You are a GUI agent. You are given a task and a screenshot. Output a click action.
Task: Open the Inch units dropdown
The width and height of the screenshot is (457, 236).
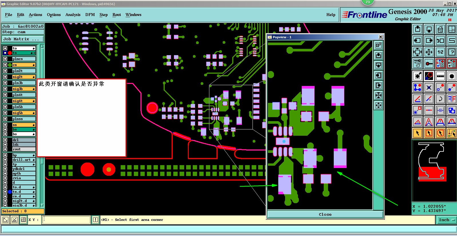(x=446, y=220)
